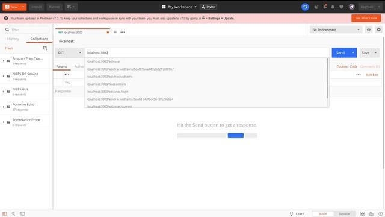Switch to the Params tab

pos(61,66)
